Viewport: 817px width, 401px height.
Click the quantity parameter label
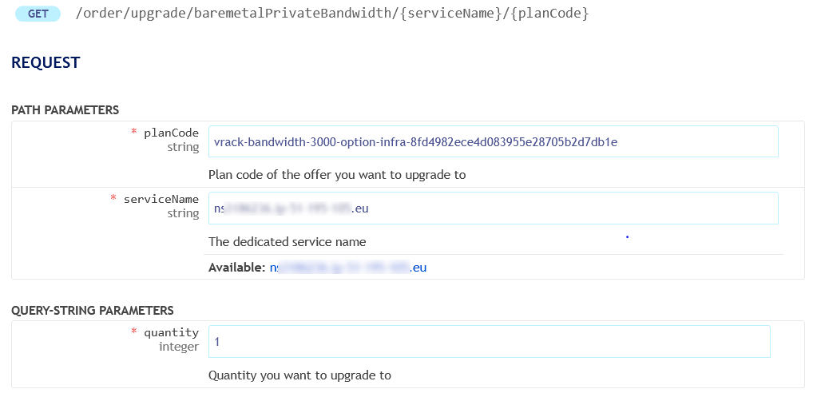point(171,332)
